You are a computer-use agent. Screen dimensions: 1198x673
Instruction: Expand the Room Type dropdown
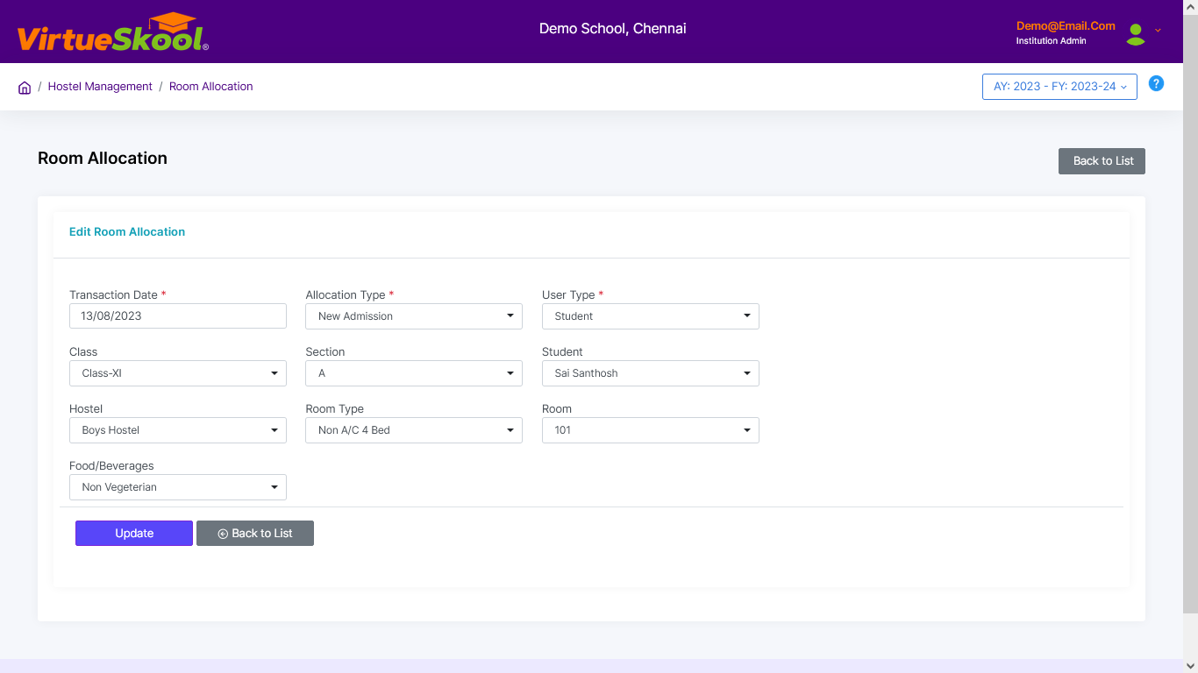pyautogui.click(x=413, y=430)
